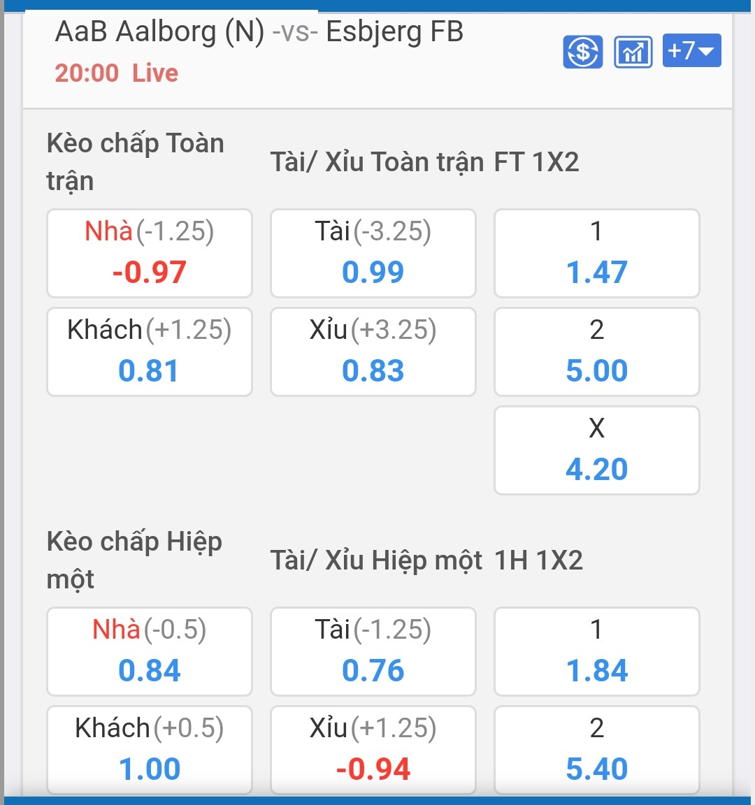Image resolution: width=755 pixels, height=805 pixels.
Task: Pick first half Xỉu (+1.25) -0.94
Action: pos(373,750)
